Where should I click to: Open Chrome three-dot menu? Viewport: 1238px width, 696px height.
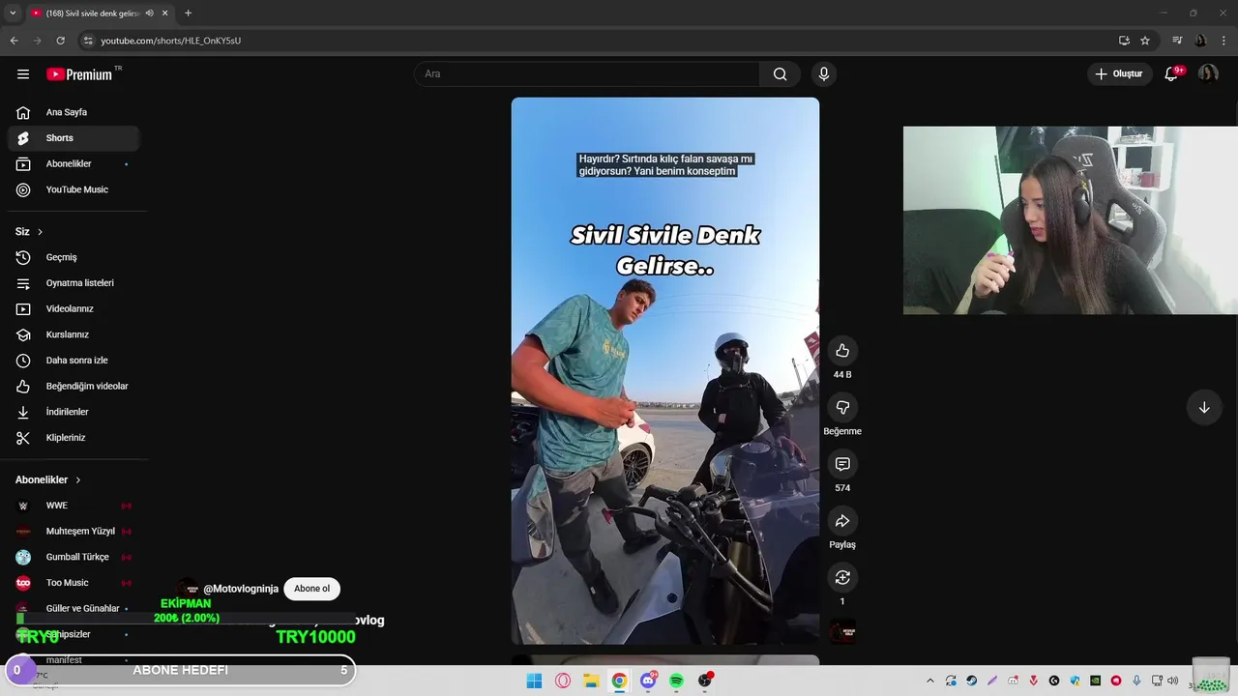[1224, 41]
